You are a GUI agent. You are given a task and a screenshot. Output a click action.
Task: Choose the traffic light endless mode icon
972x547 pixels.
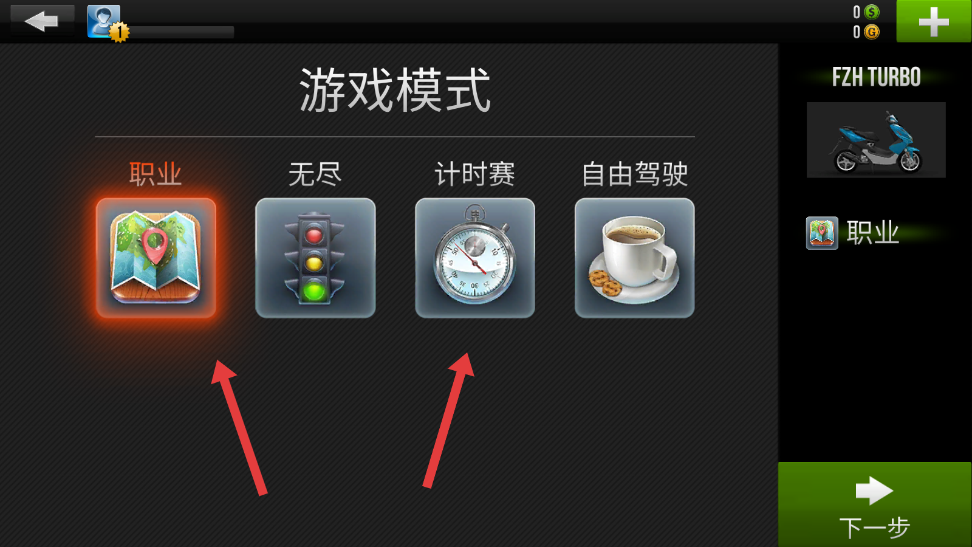(x=315, y=258)
